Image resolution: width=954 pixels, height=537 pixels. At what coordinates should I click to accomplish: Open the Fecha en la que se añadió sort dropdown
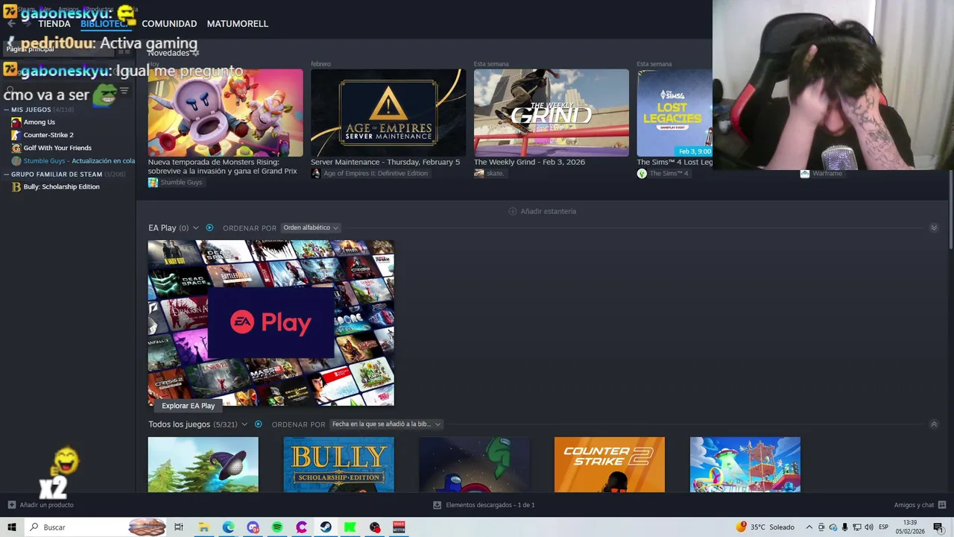coord(386,424)
